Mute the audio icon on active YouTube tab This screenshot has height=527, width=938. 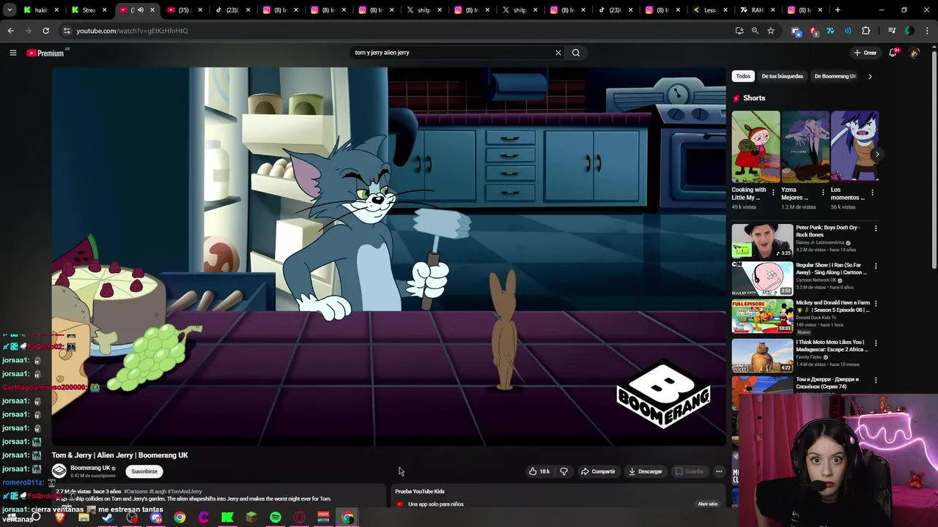coord(140,10)
